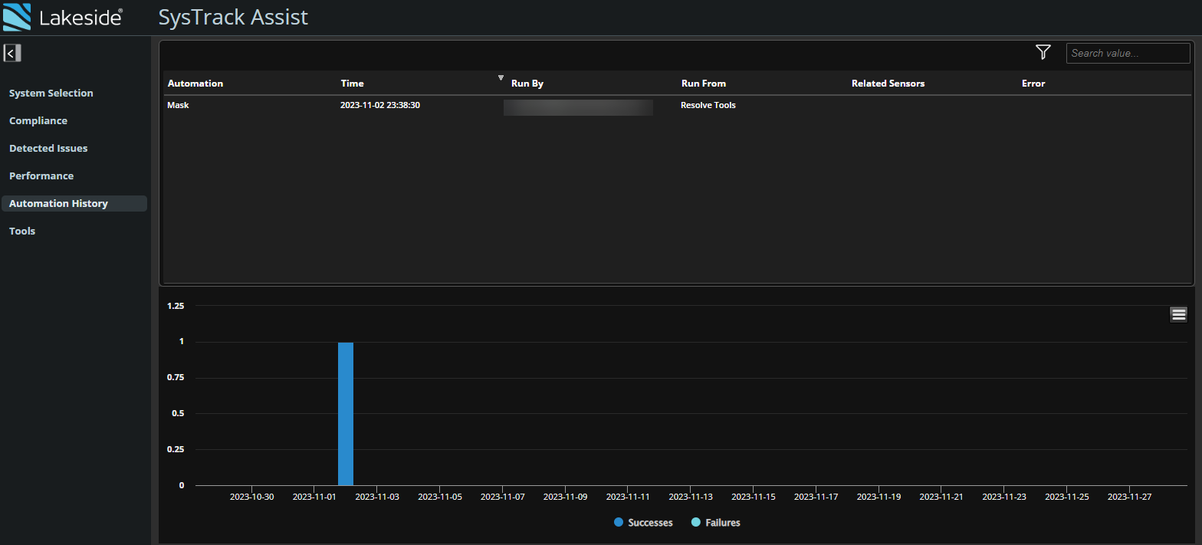Select Performance in the sidebar
This screenshot has height=545, width=1202.
coord(41,176)
